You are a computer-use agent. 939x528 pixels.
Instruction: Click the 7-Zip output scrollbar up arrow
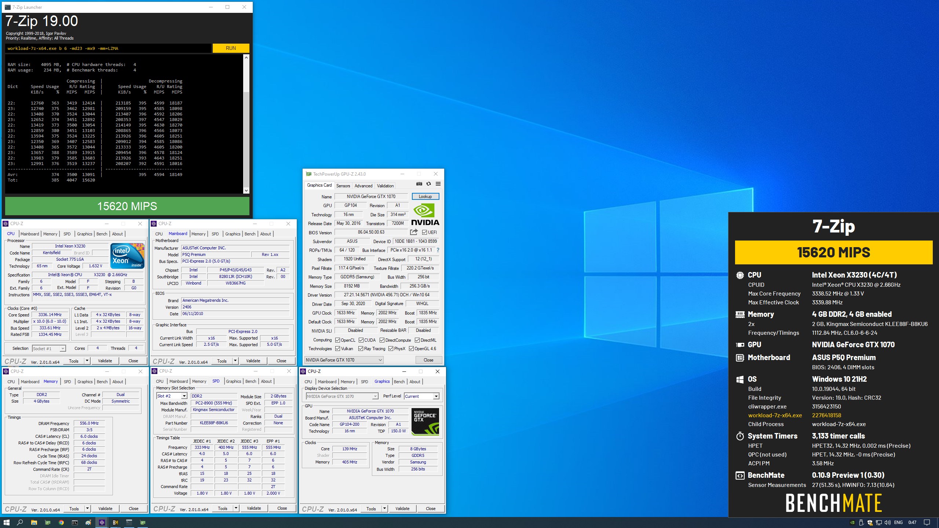(x=246, y=58)
